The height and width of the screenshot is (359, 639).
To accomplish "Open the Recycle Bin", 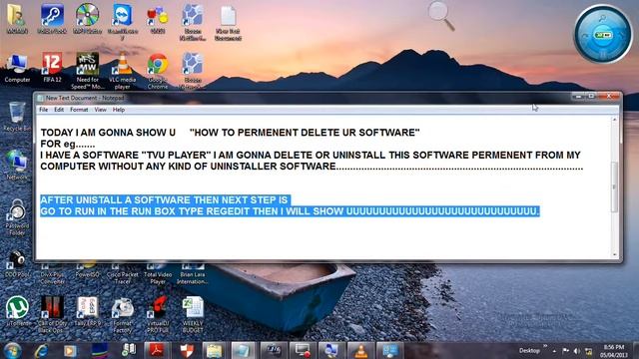I will tap(17, 117).
